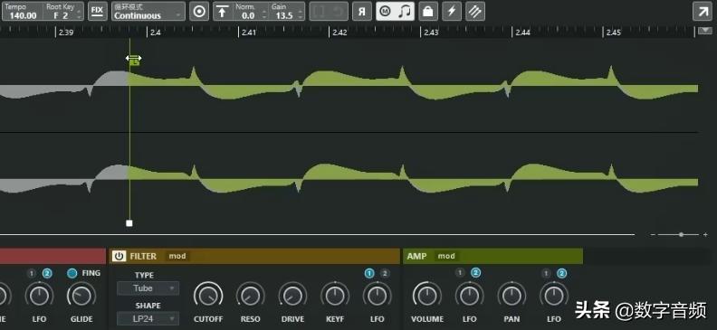Click the greyed-out revert arrow icon
Image resolution: width=717 pixels, height=330 pixels.
pos(338,12)
